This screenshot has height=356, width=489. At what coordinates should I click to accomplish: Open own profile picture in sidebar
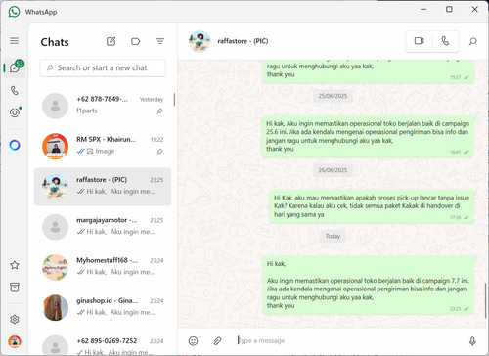(x=15, y=341)
